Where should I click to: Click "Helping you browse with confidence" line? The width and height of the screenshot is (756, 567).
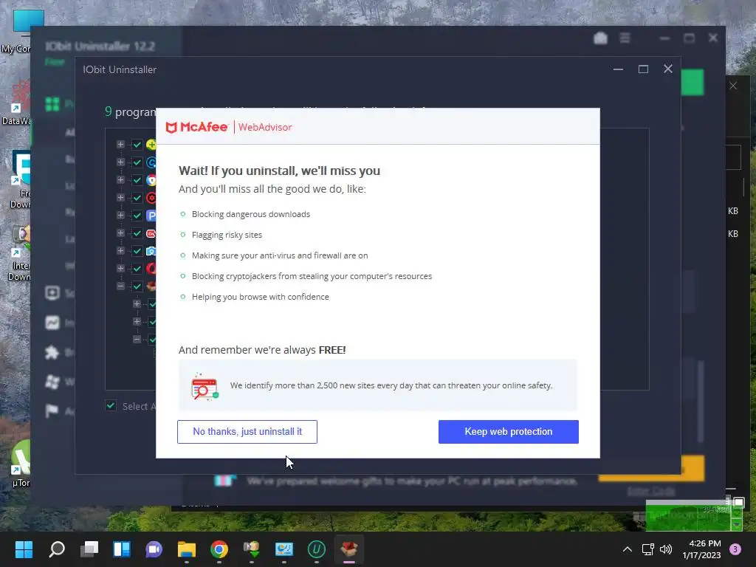click(x=261, y=297)
